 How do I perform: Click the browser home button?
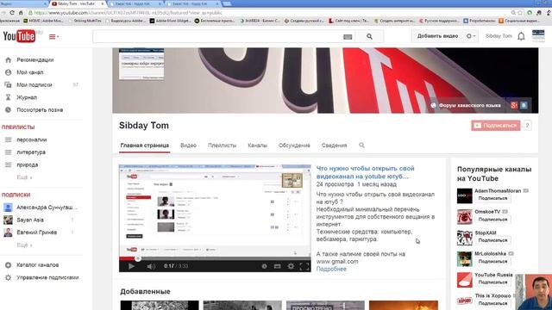(21, 12)
